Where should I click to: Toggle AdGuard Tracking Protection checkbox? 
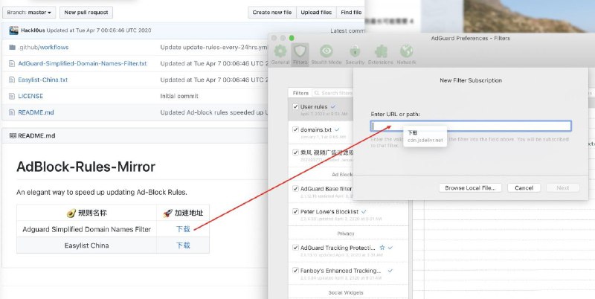[x=295, y=248]
